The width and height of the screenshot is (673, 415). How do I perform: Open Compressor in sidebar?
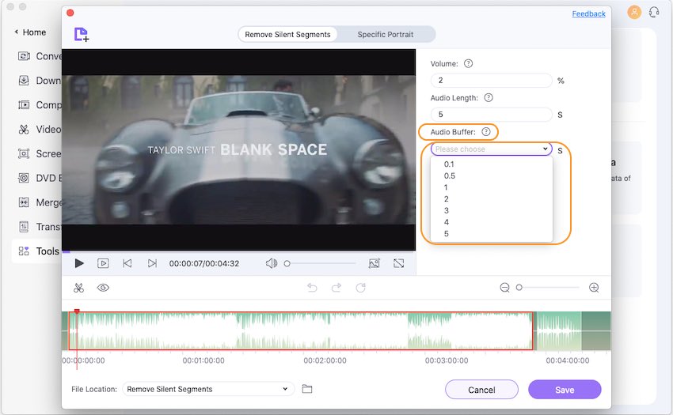40,105
